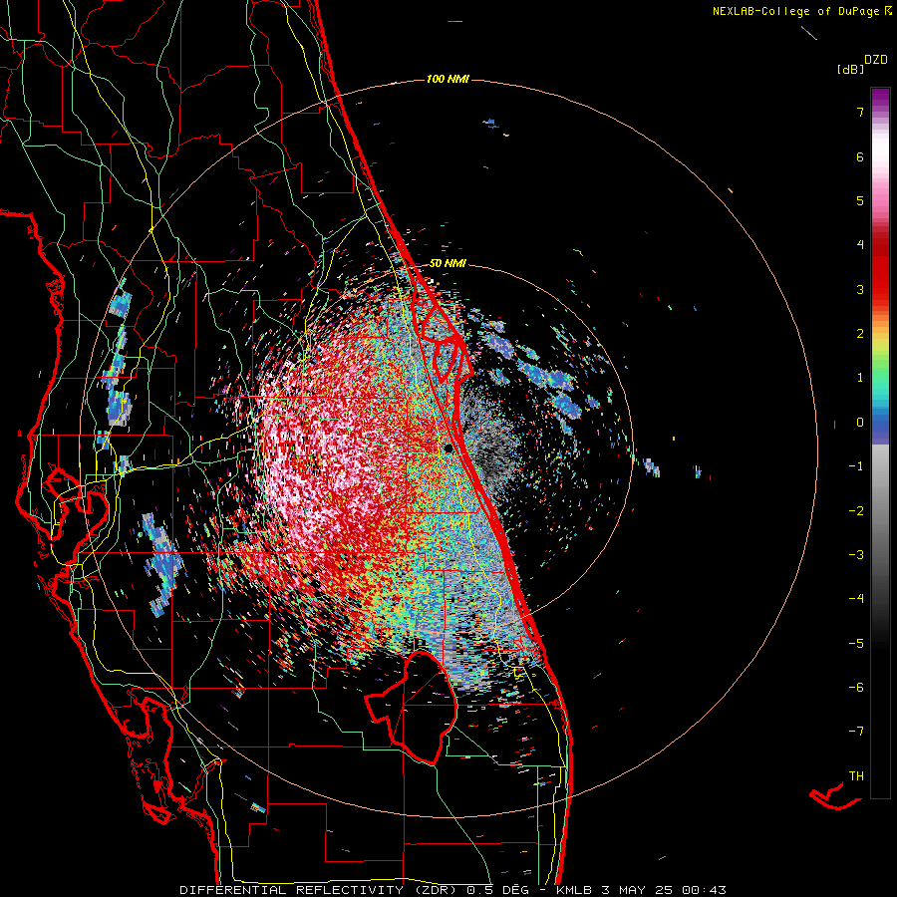Click the 50 NMI range ring label
Screen dimensions: 897x897
coord(448,263)
